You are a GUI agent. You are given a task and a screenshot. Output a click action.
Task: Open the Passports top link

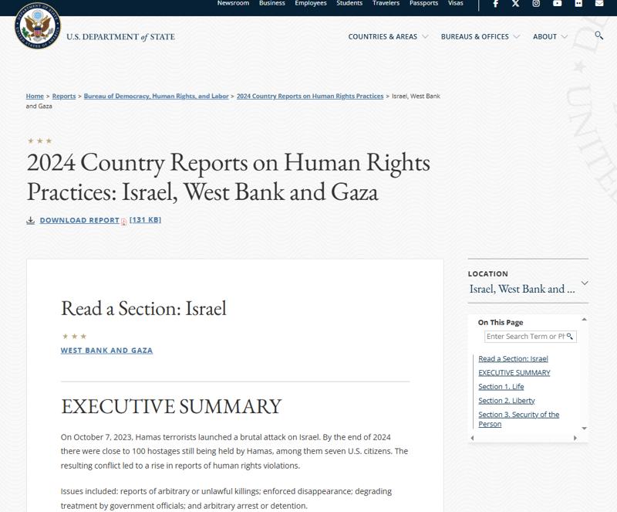[423, 3]
